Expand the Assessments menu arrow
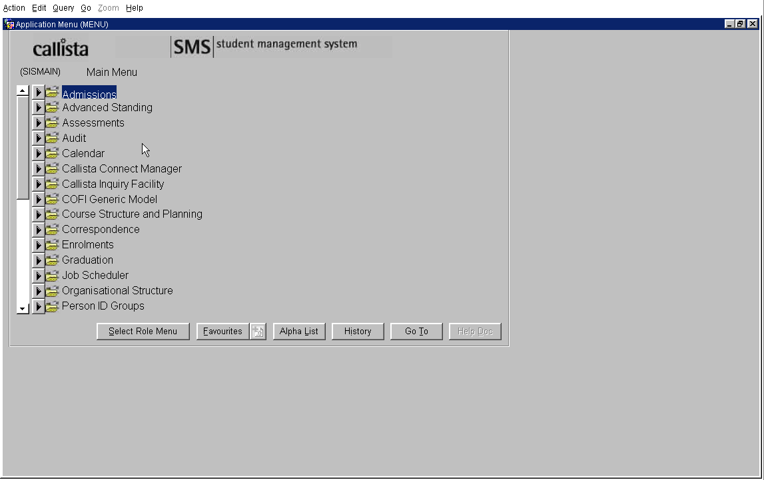Screen dimensions: 764x480 pos(39,123)
